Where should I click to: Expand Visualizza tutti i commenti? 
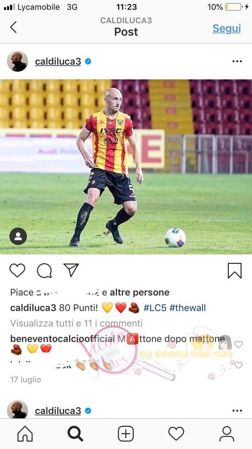coord(76,323)
